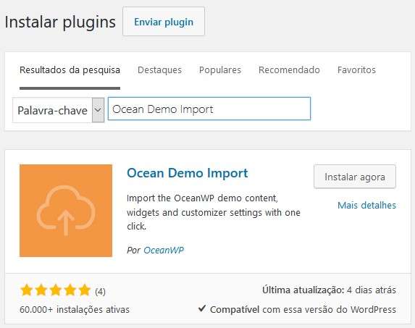Click the second rating star
The image size is (415, 328).
(41, 290)
